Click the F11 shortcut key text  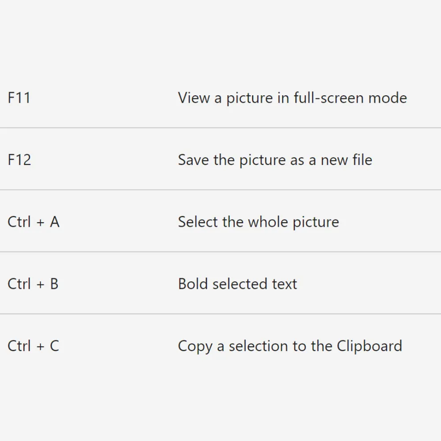coord(19,97)
